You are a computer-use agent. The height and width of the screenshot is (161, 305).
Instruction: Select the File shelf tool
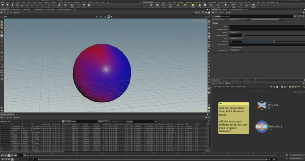(x=89, y=6)
